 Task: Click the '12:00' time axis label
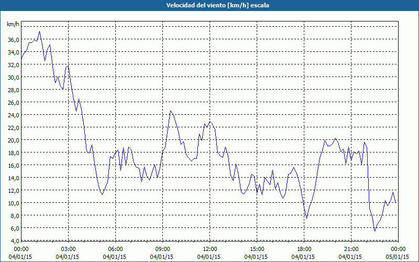[210, 249]
